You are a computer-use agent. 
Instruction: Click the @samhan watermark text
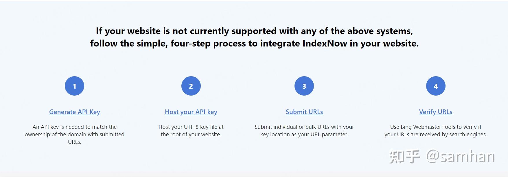[461, 157]
